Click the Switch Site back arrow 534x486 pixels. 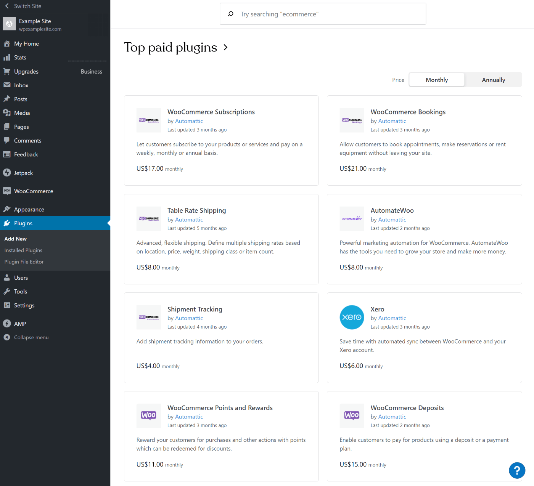[7, 6]
